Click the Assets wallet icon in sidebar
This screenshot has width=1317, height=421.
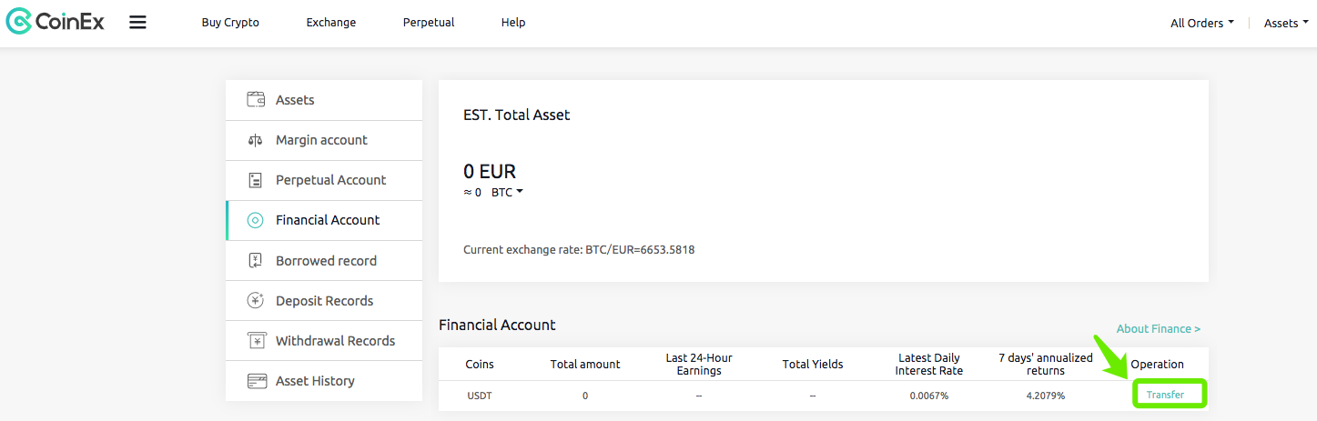pos(257,100)
